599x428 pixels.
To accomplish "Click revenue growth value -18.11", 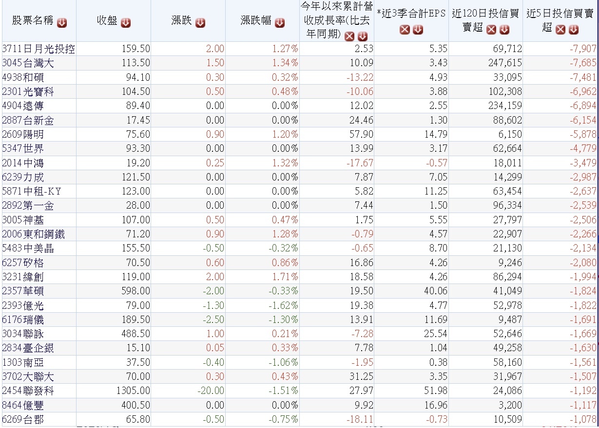I will point(361,420).
